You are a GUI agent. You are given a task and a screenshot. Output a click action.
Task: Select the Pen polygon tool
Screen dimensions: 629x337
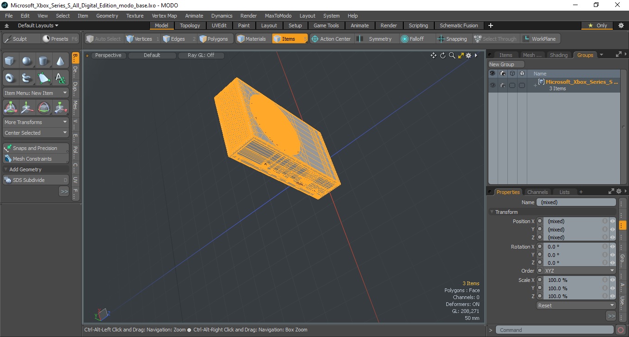pos(44,78)
